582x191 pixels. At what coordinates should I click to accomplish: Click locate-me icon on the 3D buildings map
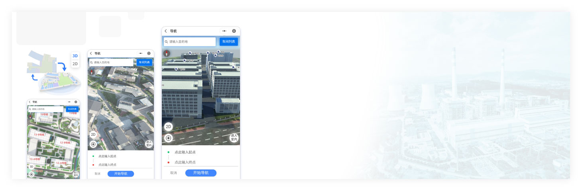coord(168,138)
